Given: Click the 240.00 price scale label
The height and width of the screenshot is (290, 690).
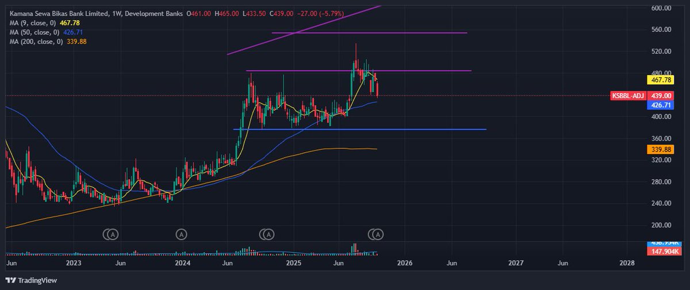Looking at the screenshot, I should tap(661, 203).
